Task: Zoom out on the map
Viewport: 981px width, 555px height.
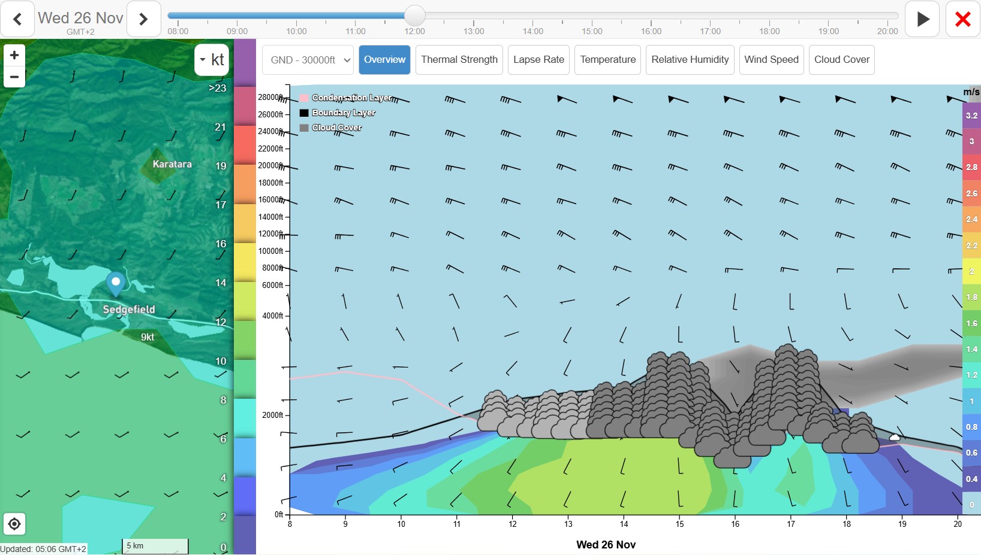Action: tap(14, 77)
